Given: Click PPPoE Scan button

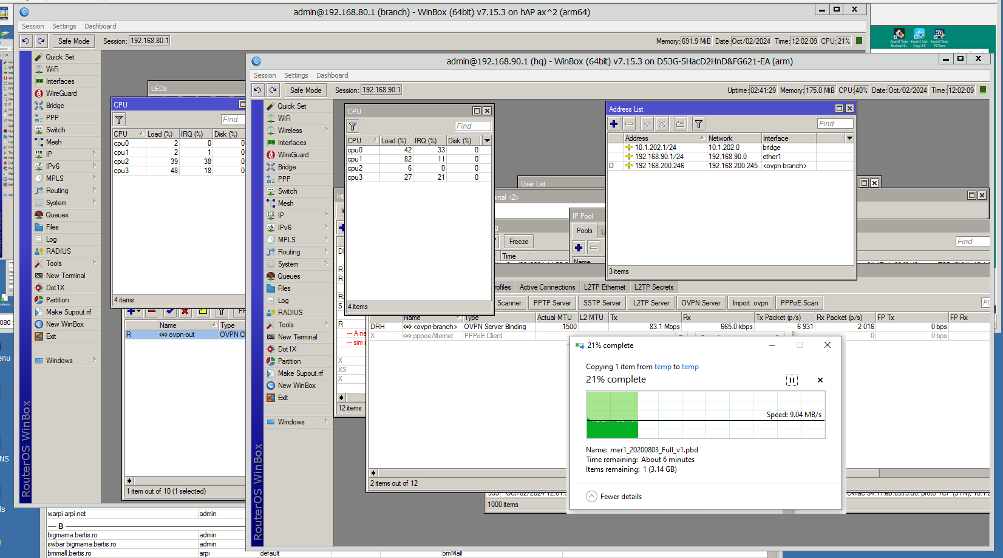Looking at the screenshot, I should click(799, 303).
